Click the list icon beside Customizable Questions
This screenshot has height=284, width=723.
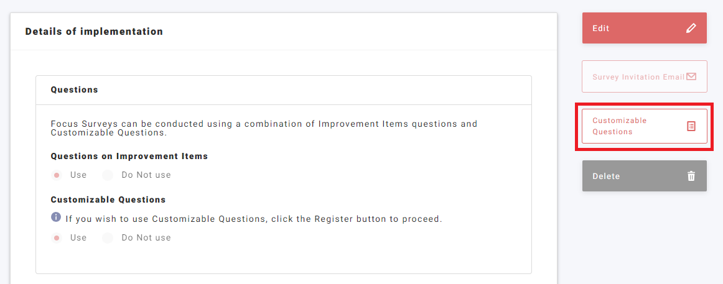point(691,126)
